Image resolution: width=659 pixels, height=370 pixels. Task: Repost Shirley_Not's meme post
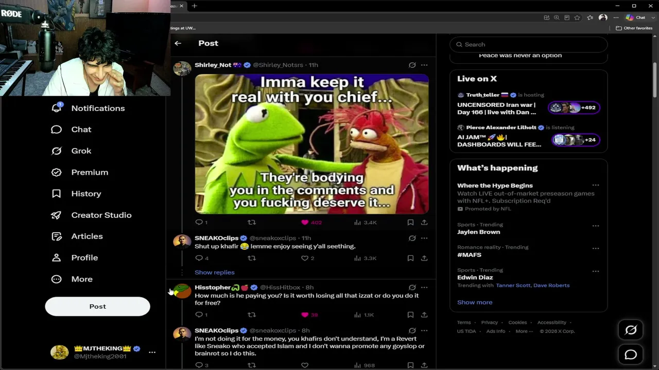[x=252, y=223]
